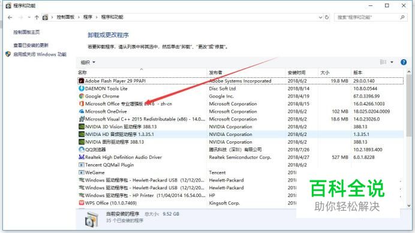
Task: Select Realtek High Definition Audio Driver text
Action: 124,157
